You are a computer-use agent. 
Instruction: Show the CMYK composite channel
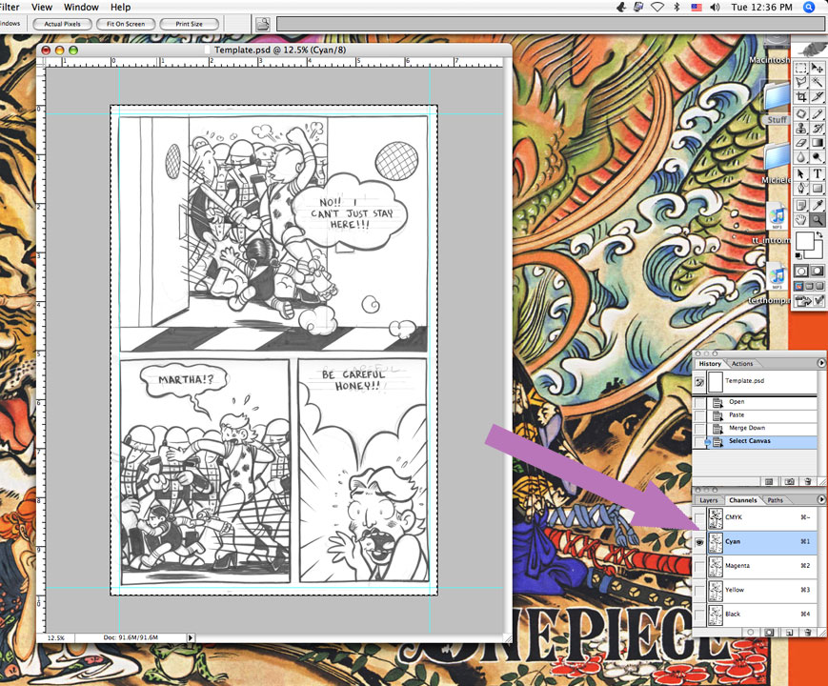click(x=699, y=518)
